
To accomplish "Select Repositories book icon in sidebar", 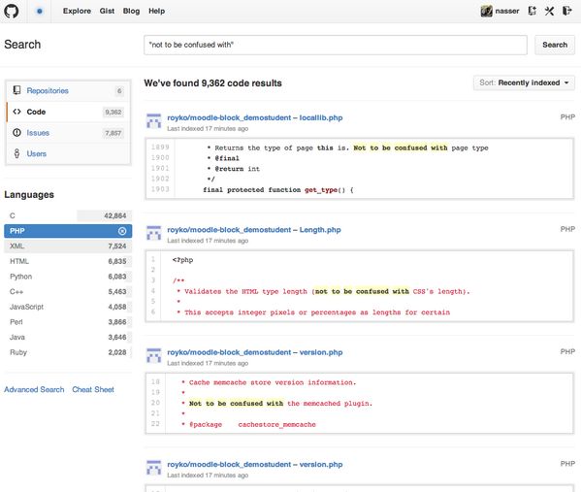I will (x=16, y=90).
